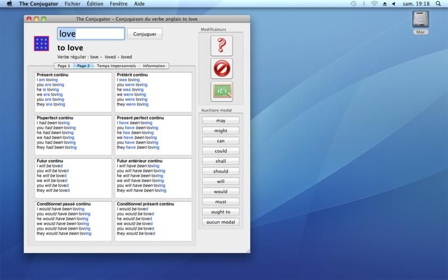Open the Mac hard drive desktop icon
The height and width of the screenshot is (280, 448).
coord(421,20)
